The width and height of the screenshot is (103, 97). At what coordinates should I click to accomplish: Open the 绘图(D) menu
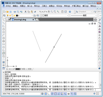click(52, 6)
